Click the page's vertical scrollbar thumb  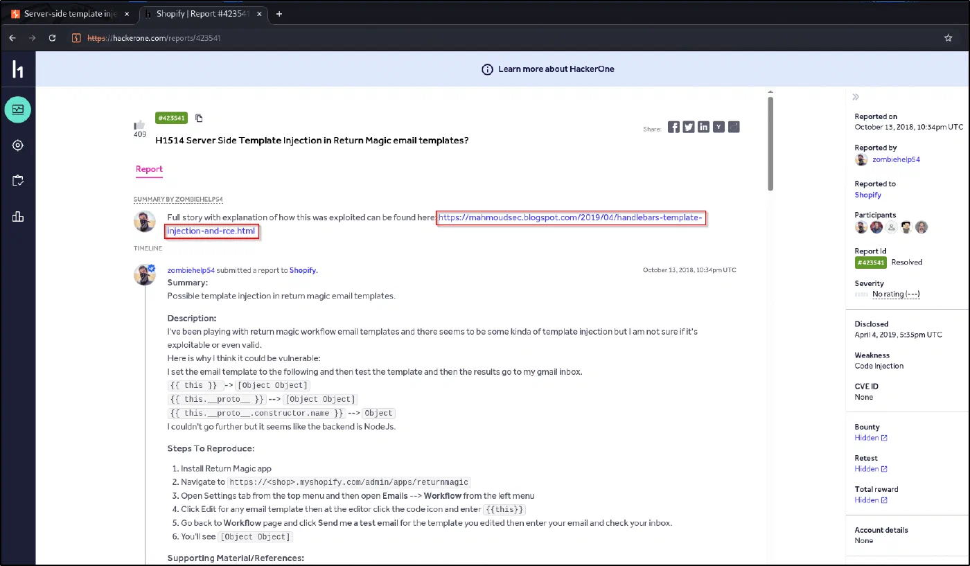point(770,143)
